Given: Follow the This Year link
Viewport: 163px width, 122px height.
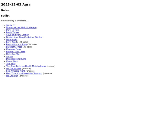Looking at the screenshot, I should click(x=11, y=64).
